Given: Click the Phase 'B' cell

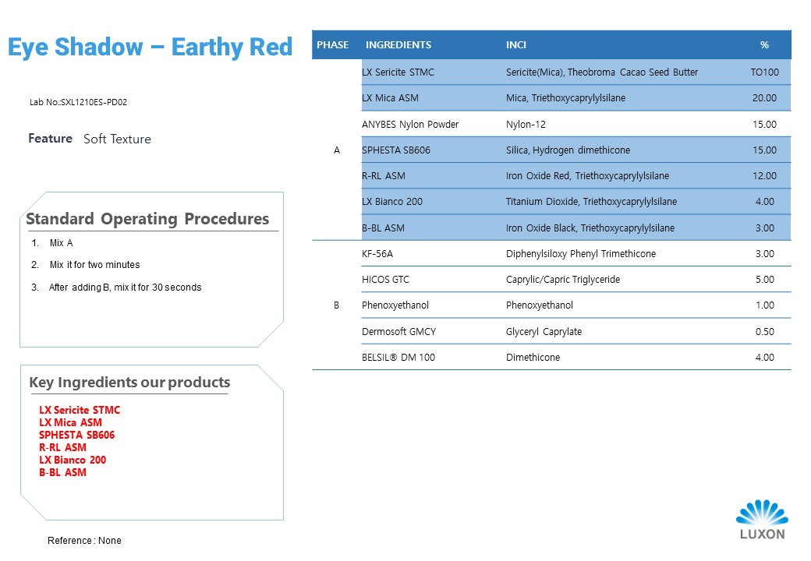Looking at the screenshot, I should tap(337, 305).
